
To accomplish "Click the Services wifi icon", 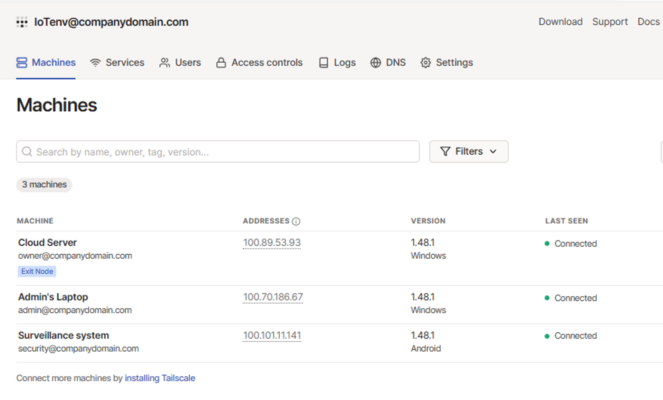I will pos(95,62).
